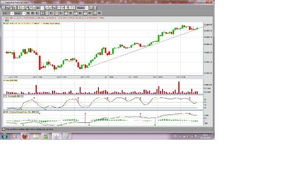285x178 pixels.
Task: Click the first icon in the top toolbar row
Action: [4, 8]
